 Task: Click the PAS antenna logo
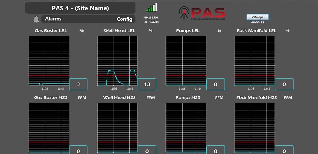point(202,13)
